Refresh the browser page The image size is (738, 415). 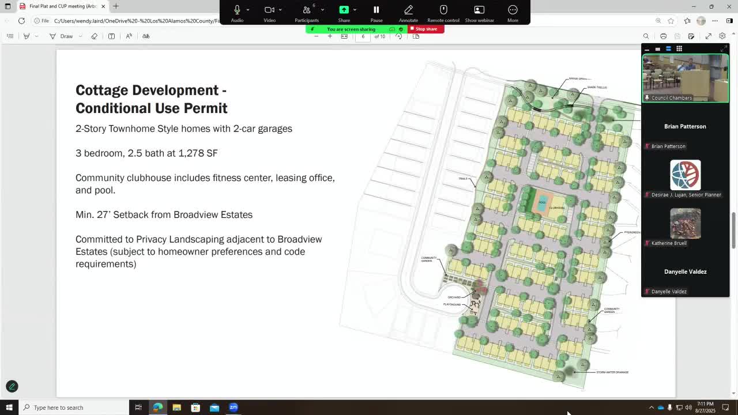tap(21, 21)
